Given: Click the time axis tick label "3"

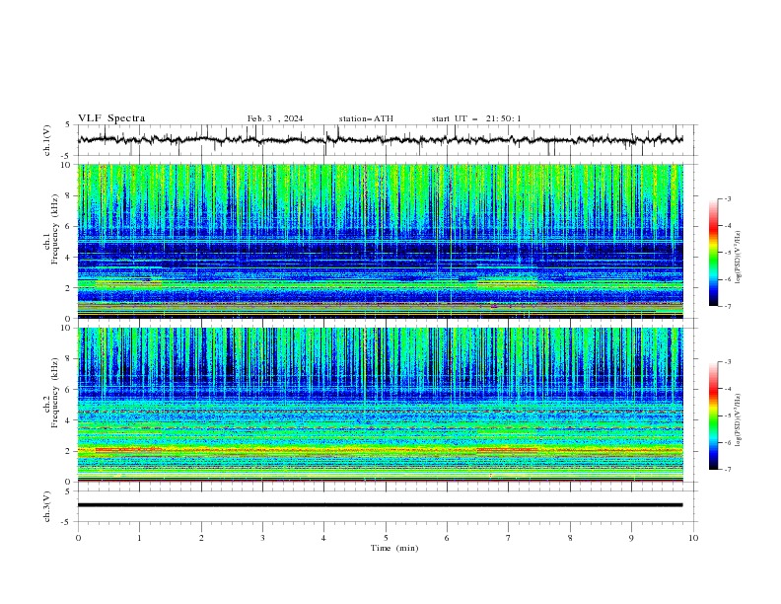Looking at the screenshot, I should 262,538.
